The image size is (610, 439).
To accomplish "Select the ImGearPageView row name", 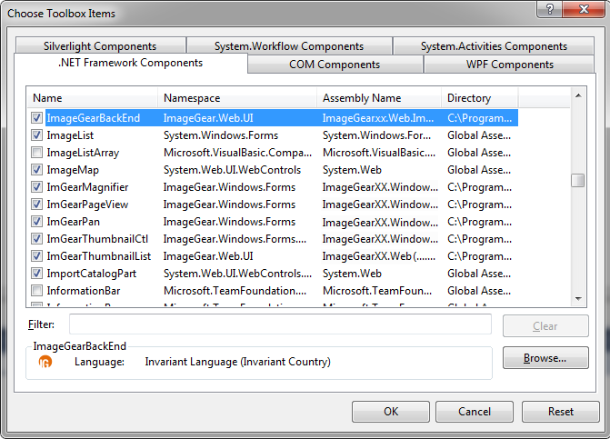I will point(87,205).
